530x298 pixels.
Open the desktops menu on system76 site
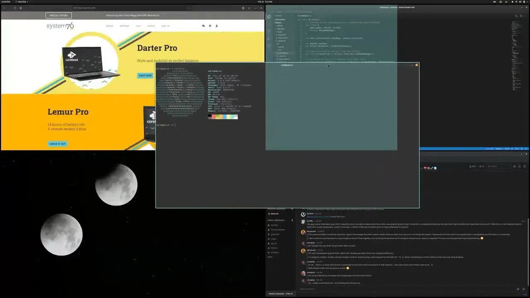pyautogui.click(x=124, y=26)
